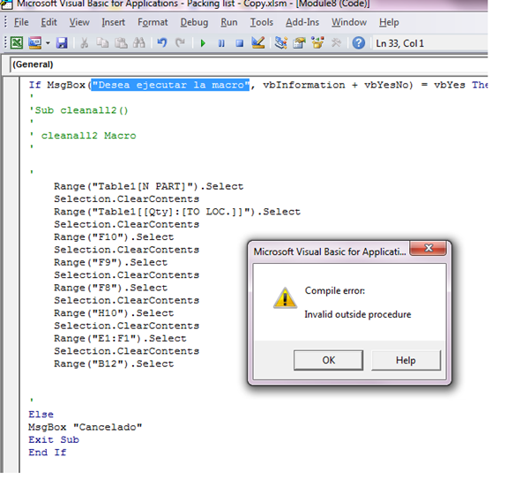Screen dimensions: 529x480
Task: Open the Project Explorer icon
Action: click(x=280, y=43)
